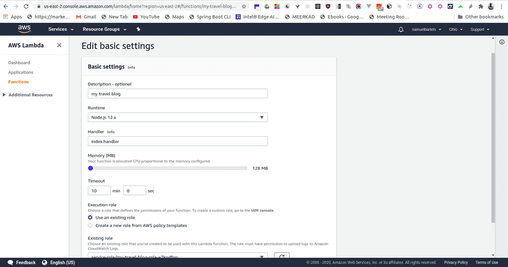Open the YouTube bookmark
This screenshot has width=508, height=267.
coord(146,17)
